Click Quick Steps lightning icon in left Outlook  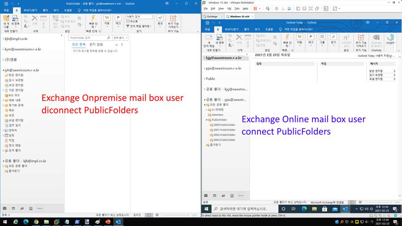coord(93,18)
